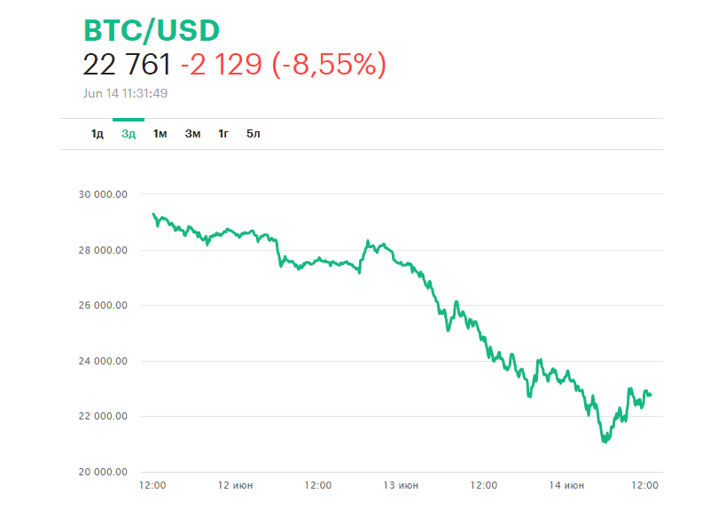
Task: Select the 1д time range tab
Action: 98,134
